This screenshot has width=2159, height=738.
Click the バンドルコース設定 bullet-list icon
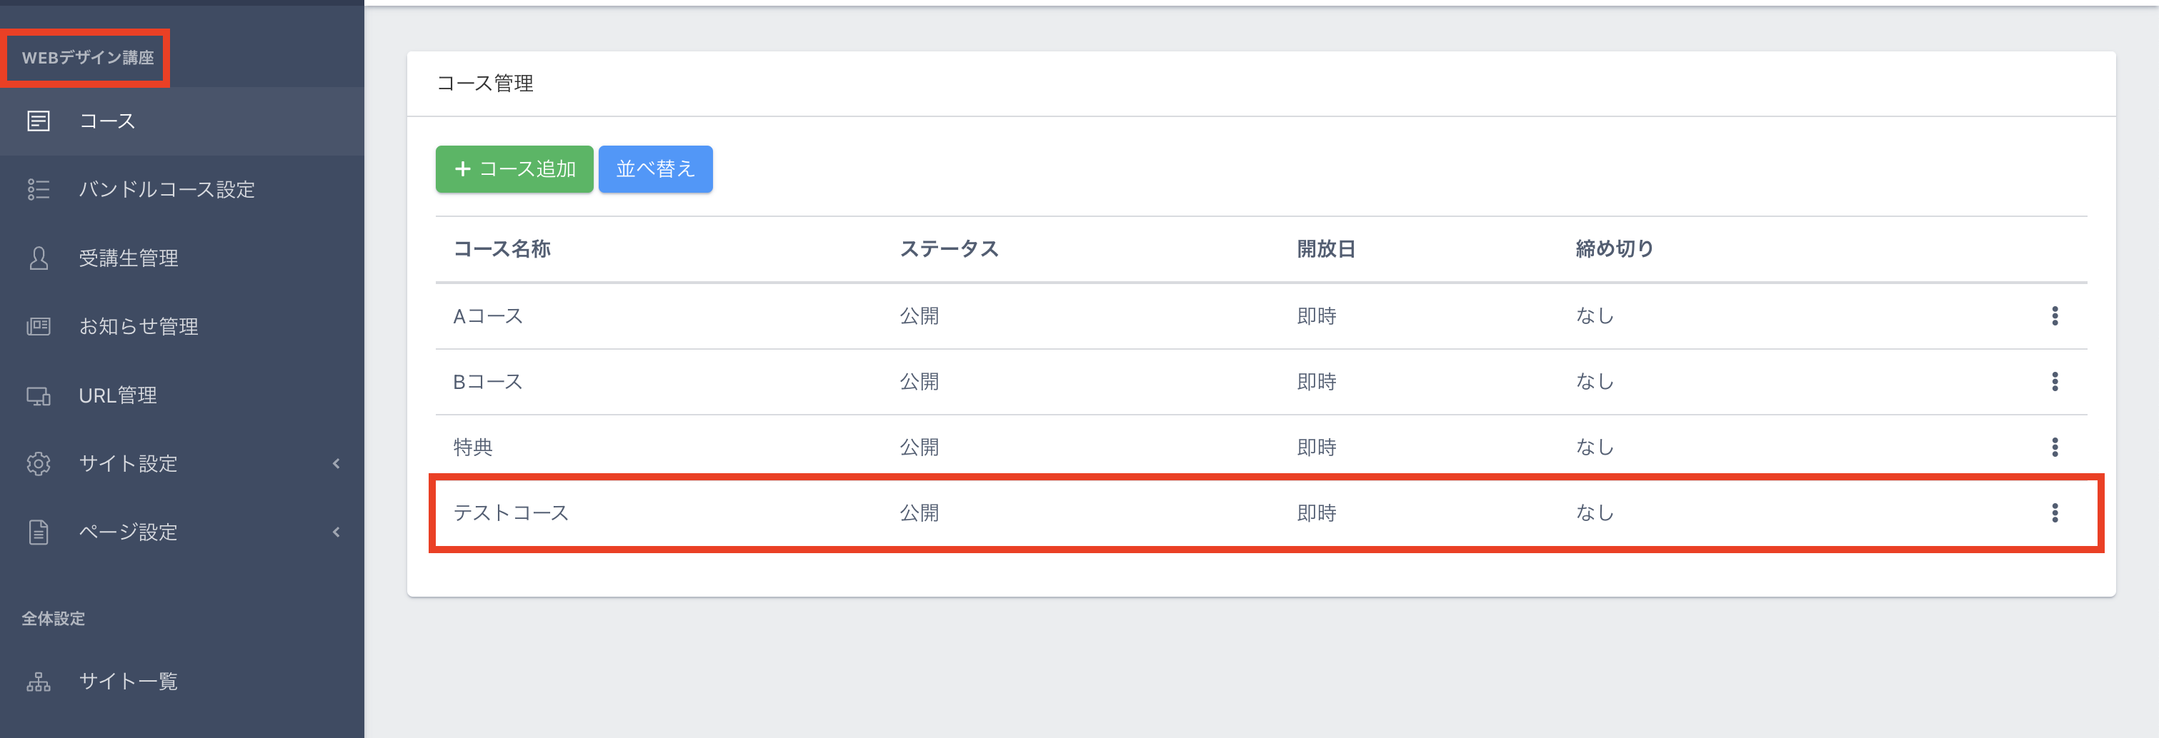(39, 190)
